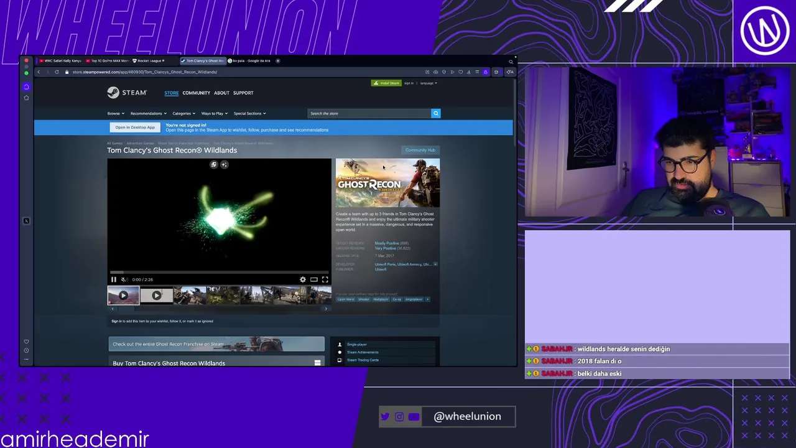This screenshot has width=796, height=448.
Task: Expand the Recommendations dropdown
Action: click(148, 113)
